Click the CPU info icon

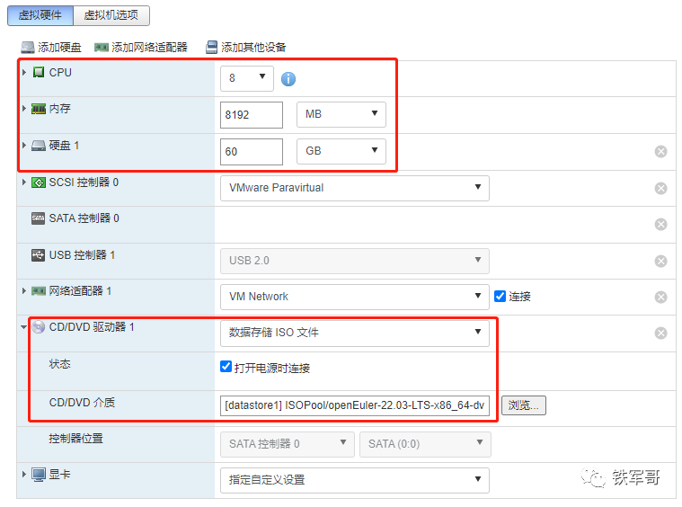288,79
